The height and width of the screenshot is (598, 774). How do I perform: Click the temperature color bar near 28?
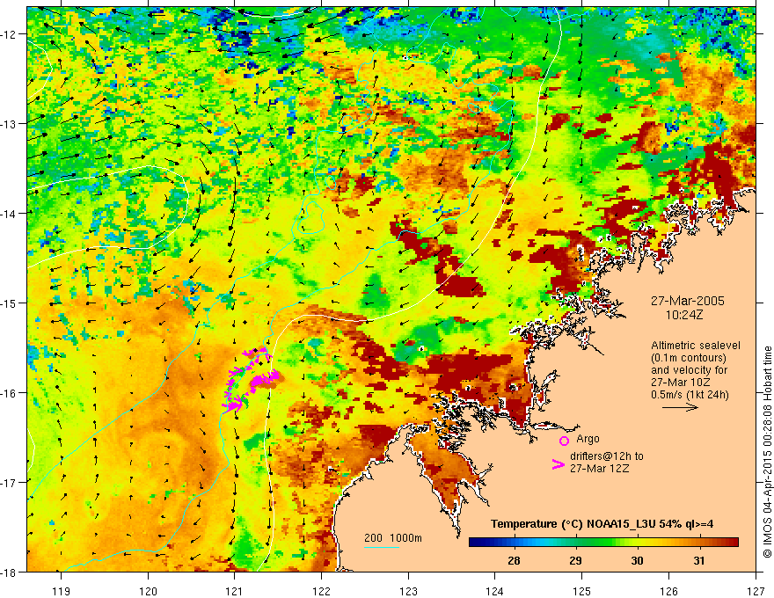point(514,542)
